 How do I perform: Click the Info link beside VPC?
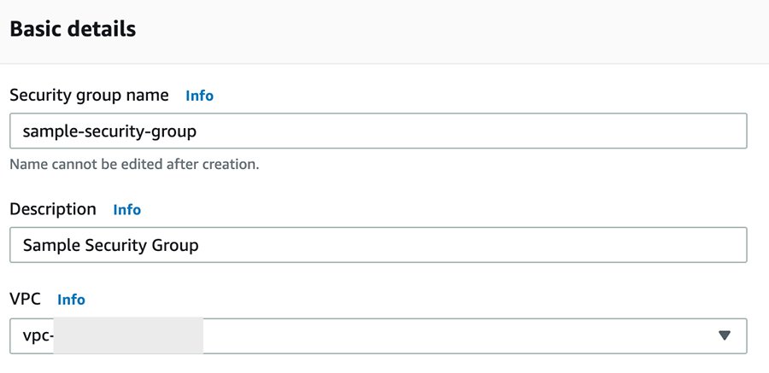point(71,300)
